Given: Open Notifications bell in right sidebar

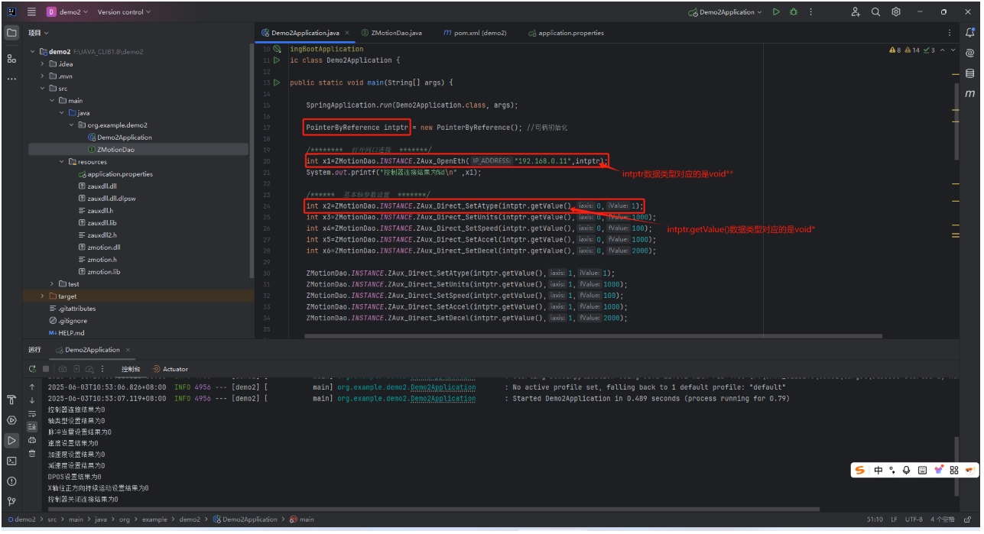Looking at the screenshot, I should pos(970,33).
